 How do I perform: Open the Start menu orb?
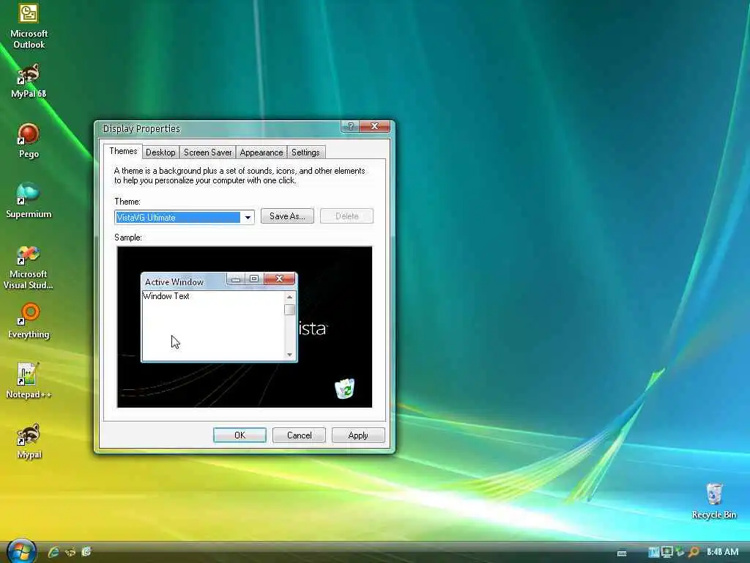click(x=21, y=551)
